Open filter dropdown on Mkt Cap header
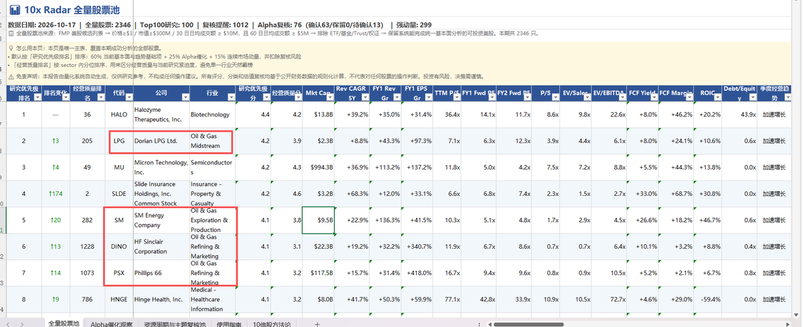Screen dimensions: 803x327 click(x=329, y=97)
